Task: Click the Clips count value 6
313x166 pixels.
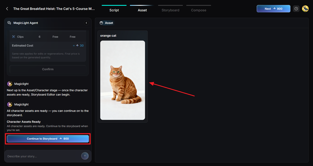Action: pos(39,37)
